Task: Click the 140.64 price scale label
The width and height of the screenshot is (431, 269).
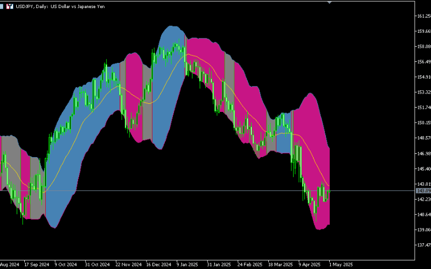Action: pos(423,214)
